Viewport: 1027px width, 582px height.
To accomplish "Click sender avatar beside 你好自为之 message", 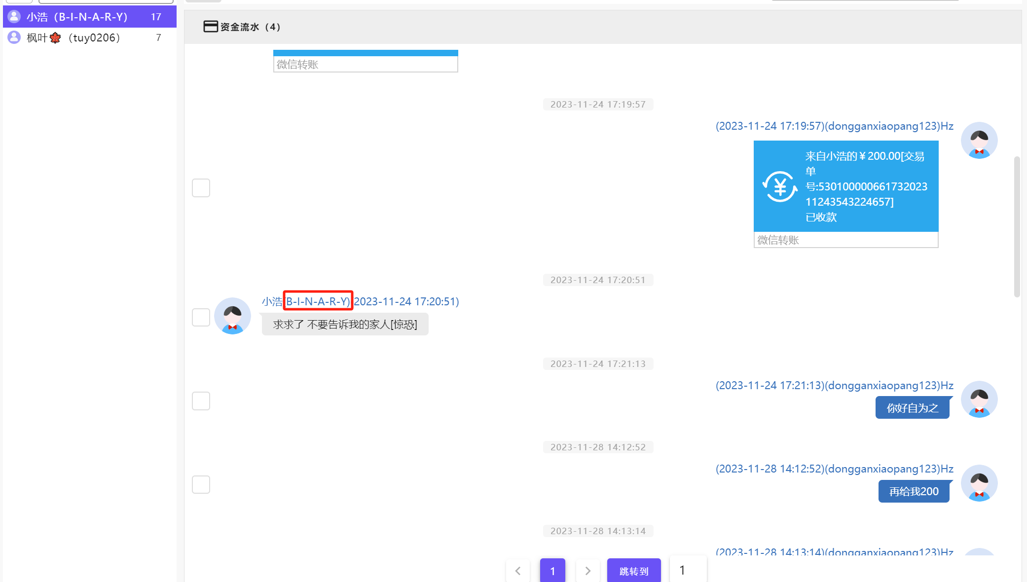I will point(979,400).
